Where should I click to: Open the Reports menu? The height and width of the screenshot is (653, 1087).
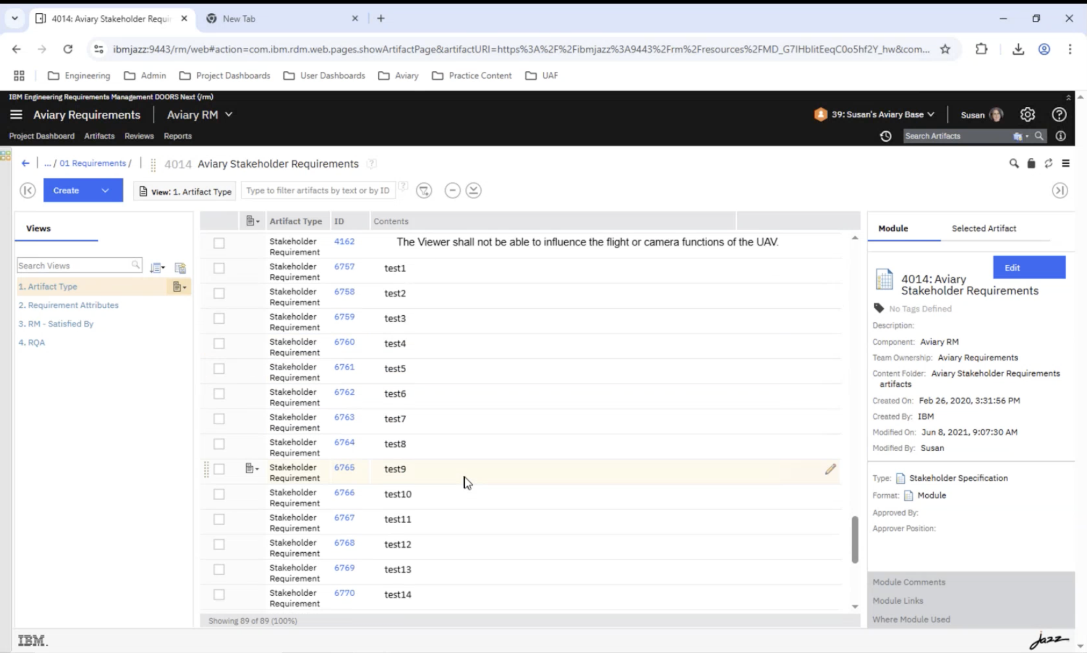[x=177, y=136]
